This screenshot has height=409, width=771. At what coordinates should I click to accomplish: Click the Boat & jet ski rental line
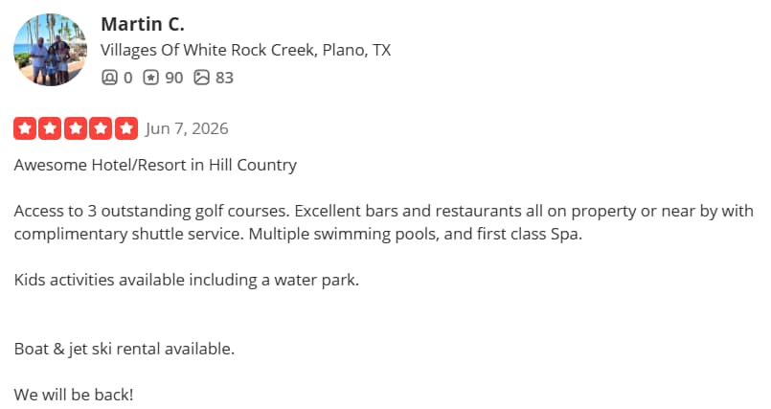[124, 349]
